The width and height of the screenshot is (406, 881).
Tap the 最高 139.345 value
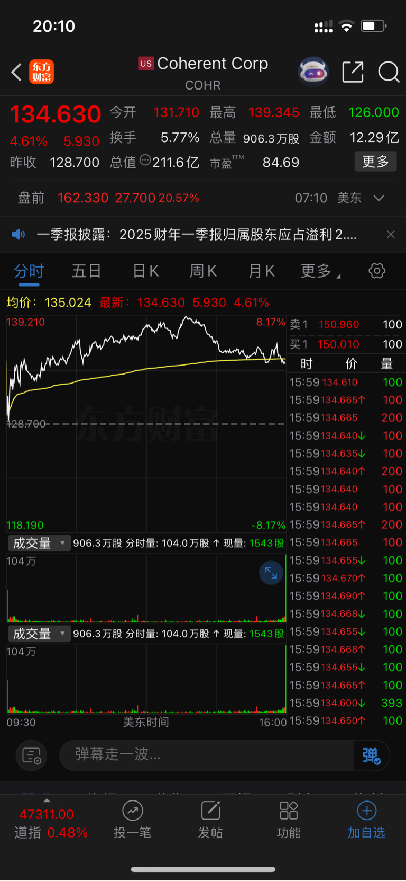(273, 112)
